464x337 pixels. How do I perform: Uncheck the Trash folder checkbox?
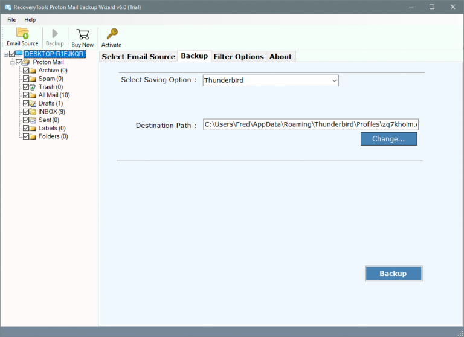[x=26, y=87]
